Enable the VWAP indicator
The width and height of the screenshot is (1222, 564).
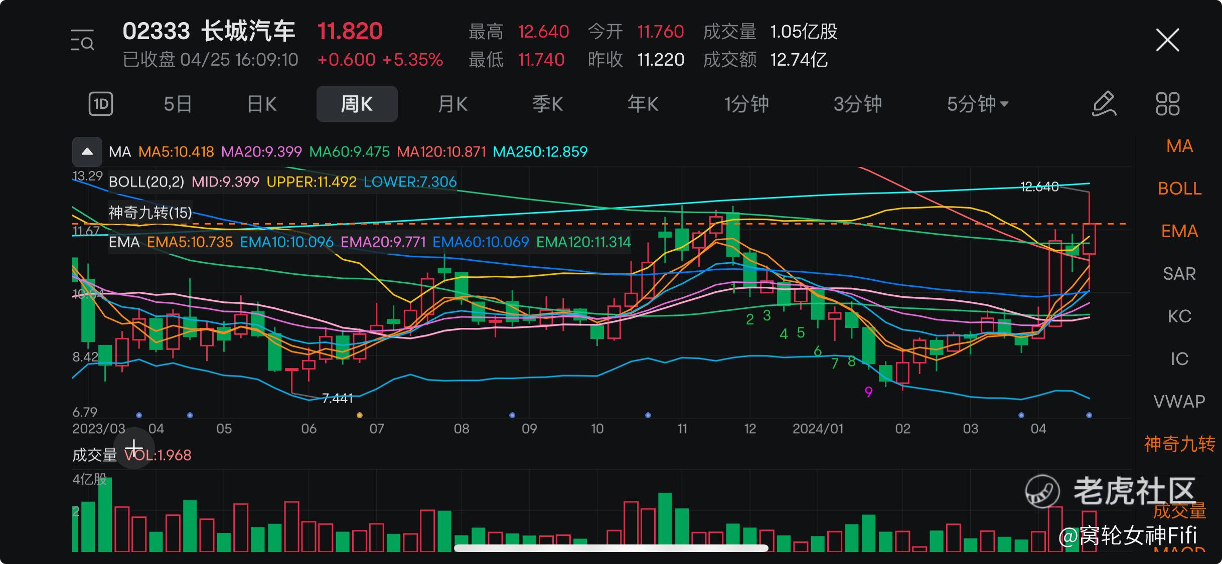tap(1179, 402)
